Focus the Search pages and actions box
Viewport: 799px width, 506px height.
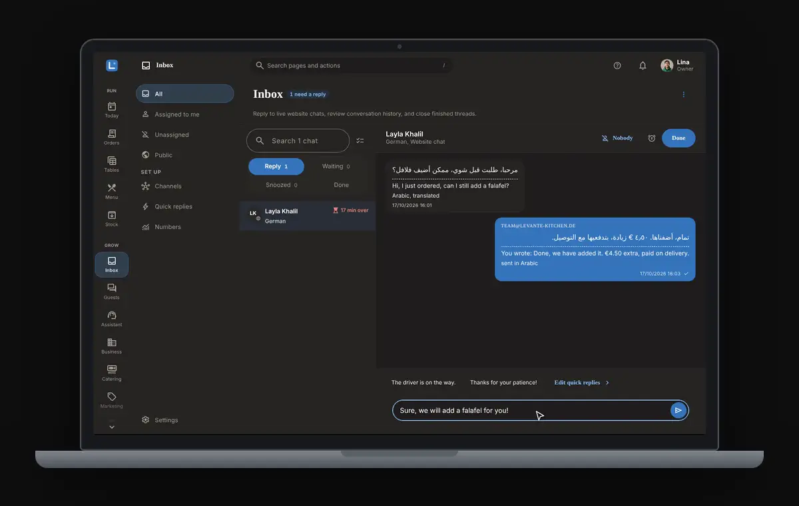pos(352,65)
